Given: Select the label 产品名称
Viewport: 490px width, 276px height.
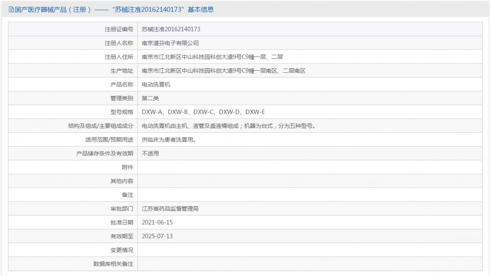Looking at the screenshot, I should click(x=122, y=85).
